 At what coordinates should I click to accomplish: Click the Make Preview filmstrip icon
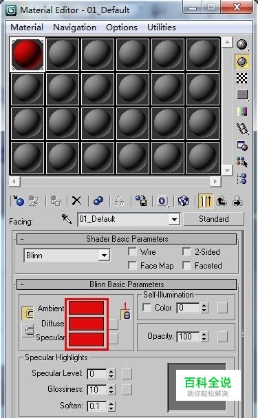click(242, 128)
